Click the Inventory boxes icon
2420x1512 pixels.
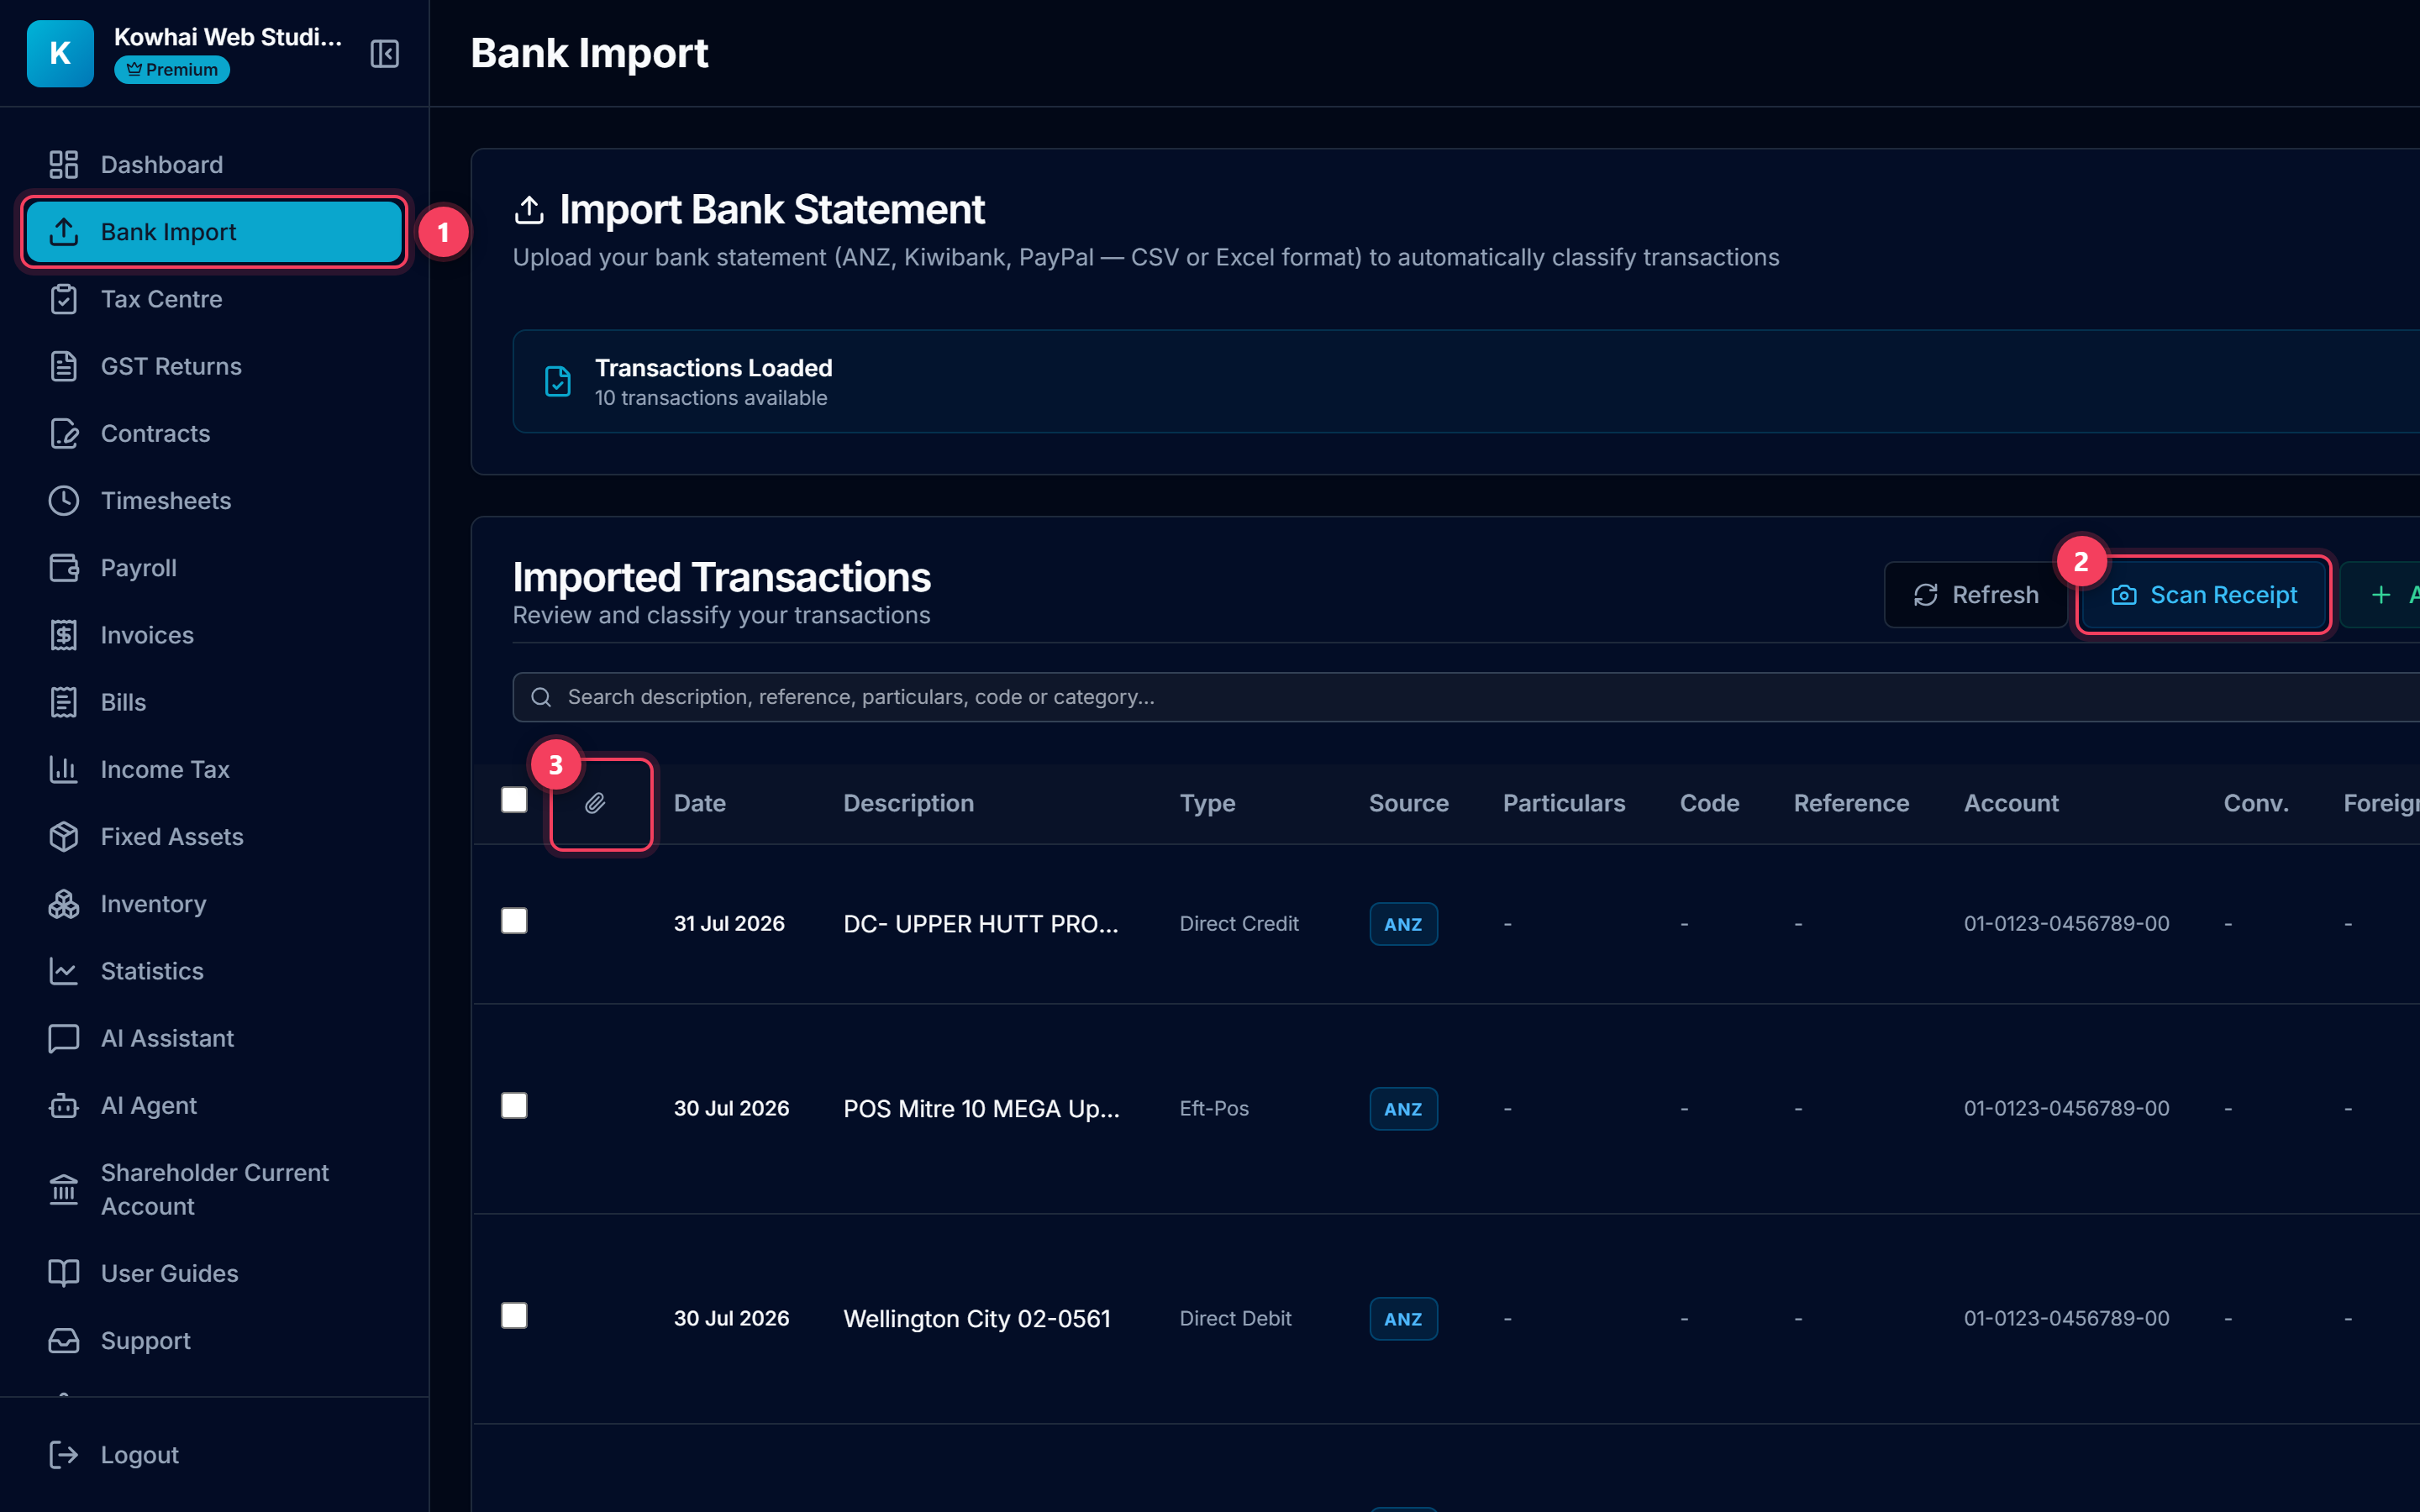pos(64,904)
